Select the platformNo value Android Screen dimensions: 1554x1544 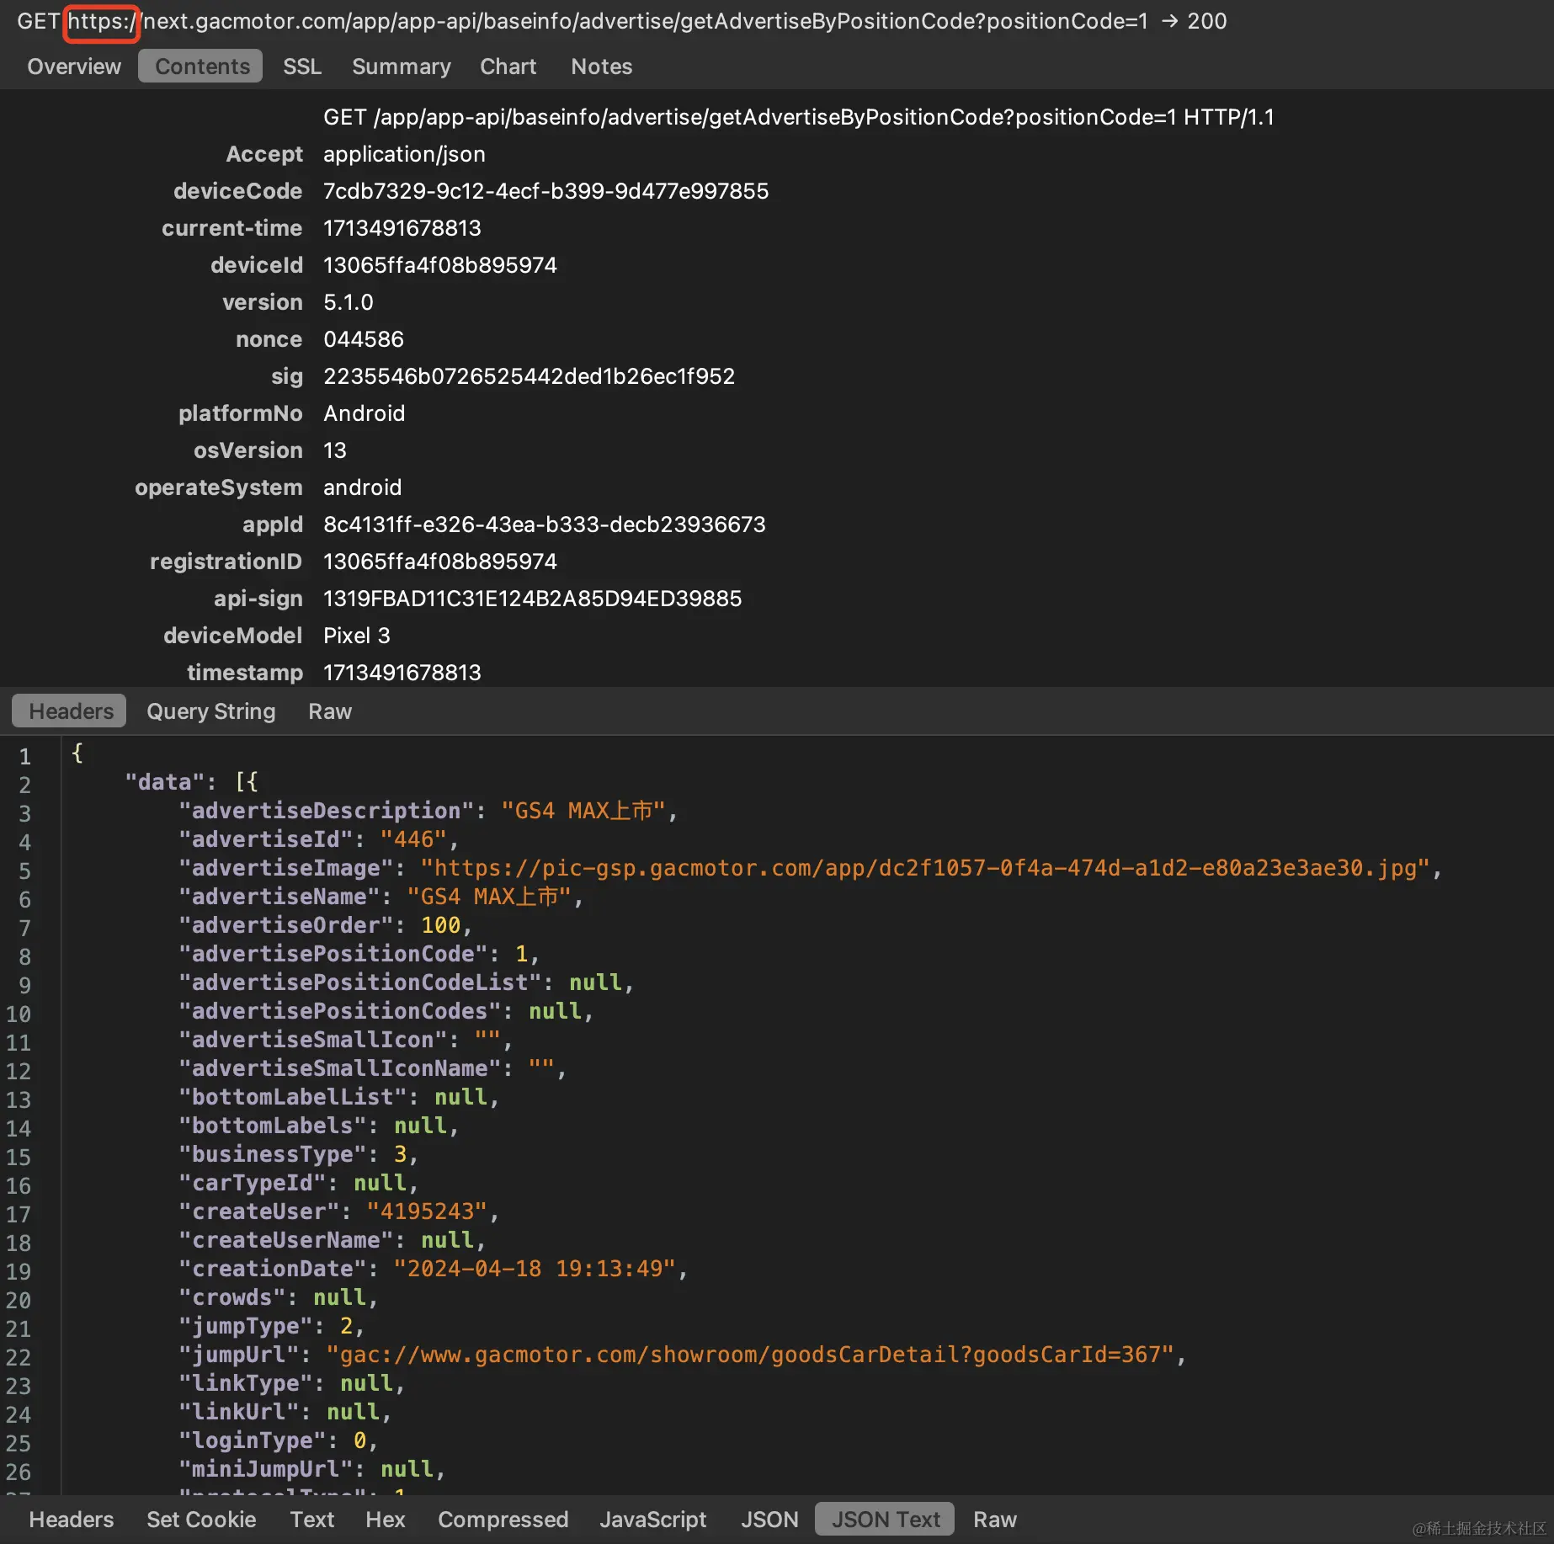point(364,413)
